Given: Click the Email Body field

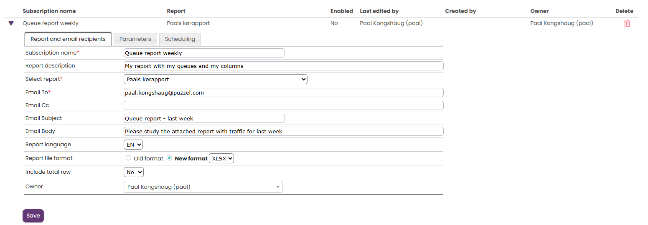Looking at the screenshot, I should [x=284, y=131].
